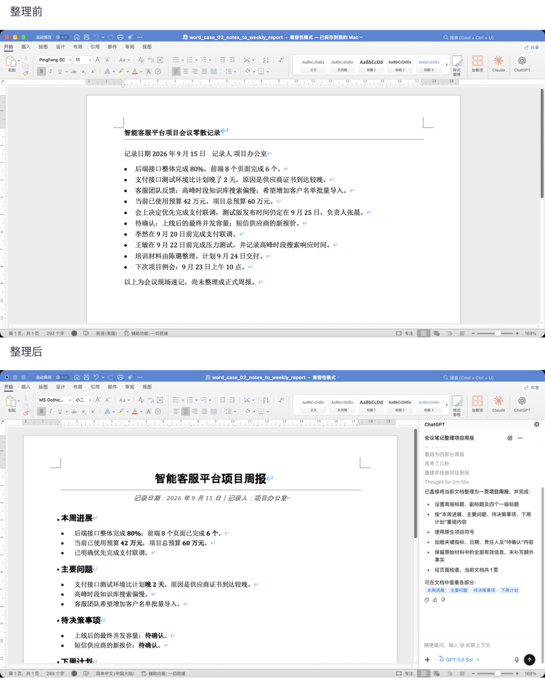Click the thumbs-up icon under the ChatGPT reply
This screenshot has width=545, height=683.
(x=435, y=600)
